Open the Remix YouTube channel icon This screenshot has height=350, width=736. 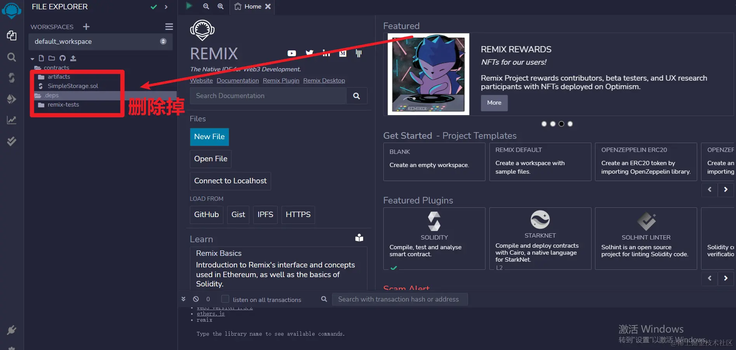(292, 53)
